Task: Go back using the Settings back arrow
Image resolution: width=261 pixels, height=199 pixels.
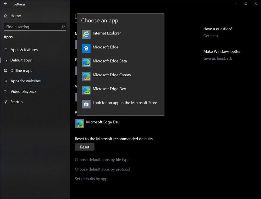Action: (x=5, y=4)
